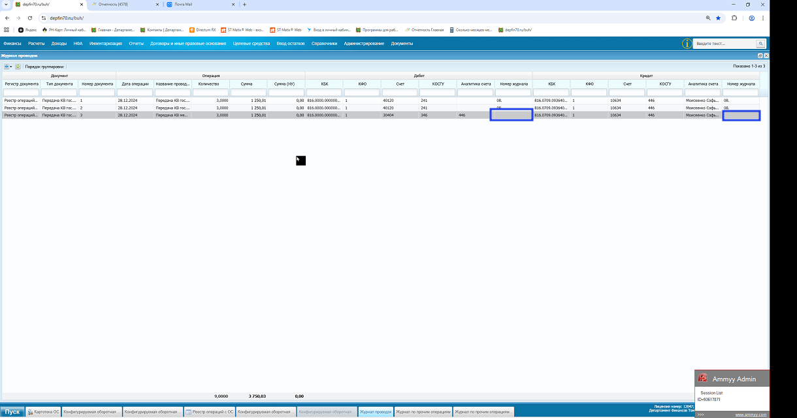Open the Расчеты menu
Image resolution: width=797 pixels, height=418 pixels.
point(37,44)
